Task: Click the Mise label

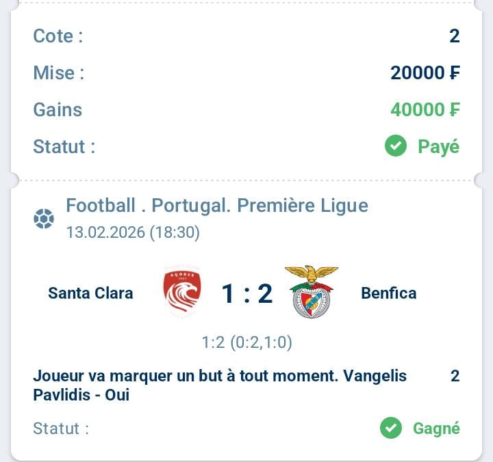Action: click(58, 72)
